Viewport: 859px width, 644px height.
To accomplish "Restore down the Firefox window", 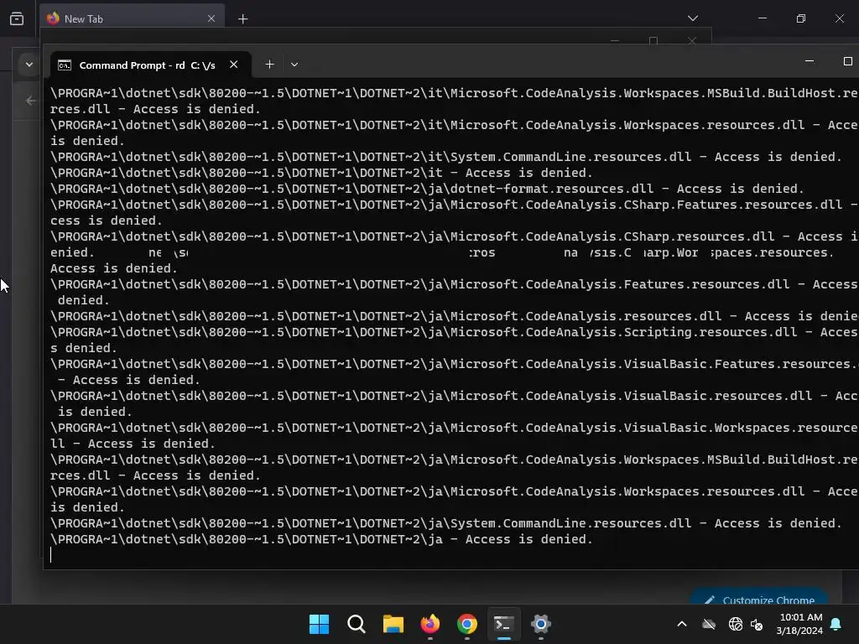I will tap(801, 18).
